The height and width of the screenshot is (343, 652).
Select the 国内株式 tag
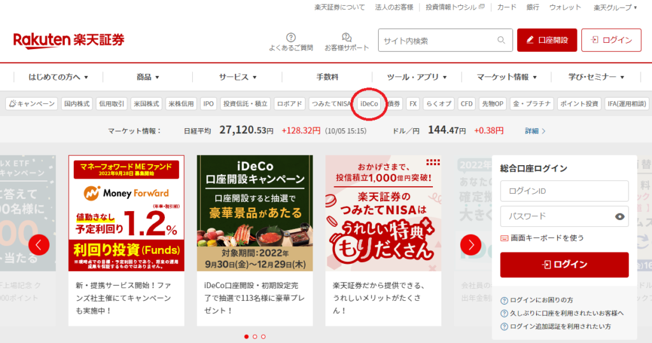[x=77, y=104]
